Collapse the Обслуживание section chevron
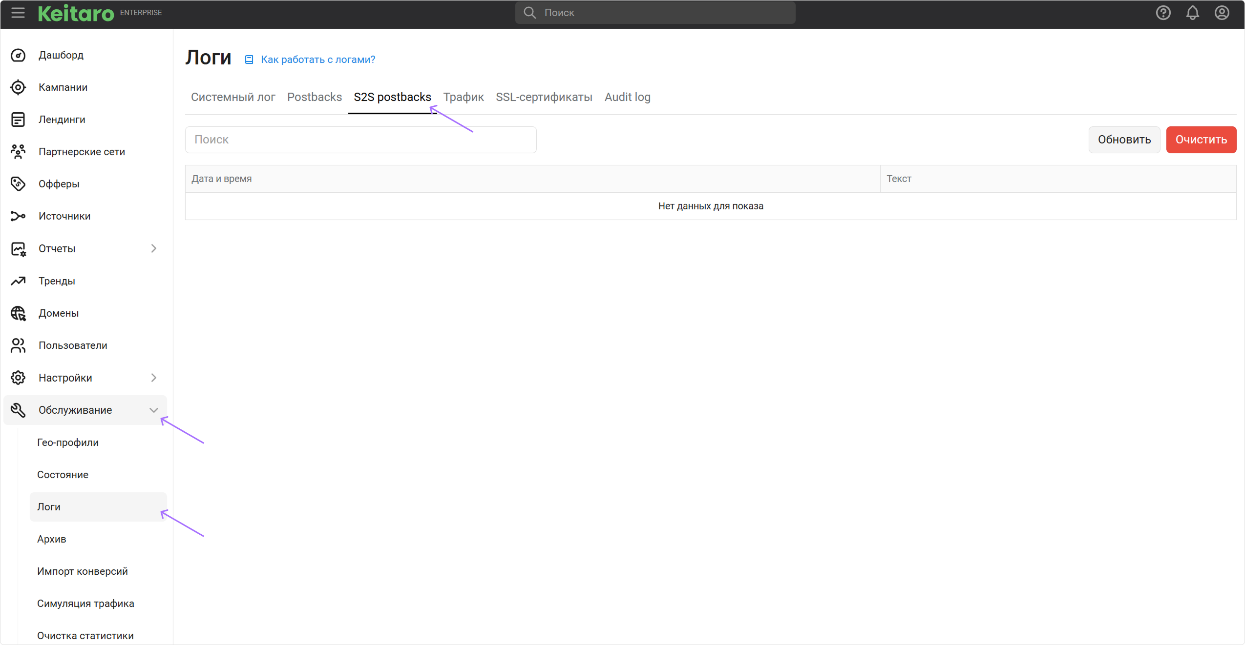The image size is (1245, 645). (x=154, y=410)
